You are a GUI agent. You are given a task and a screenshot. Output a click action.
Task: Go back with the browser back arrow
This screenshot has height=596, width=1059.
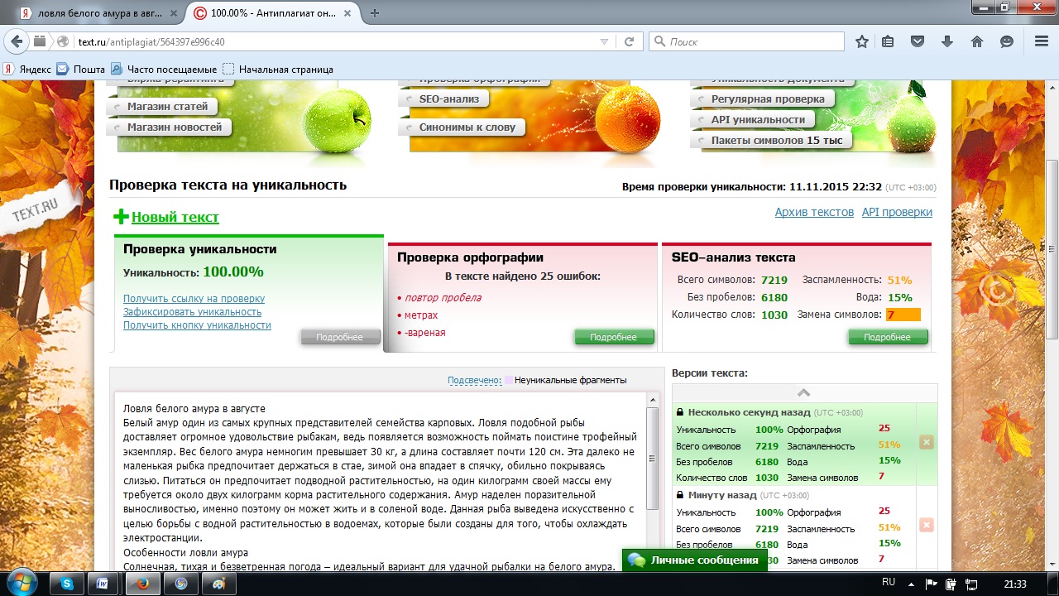point(17,41)
